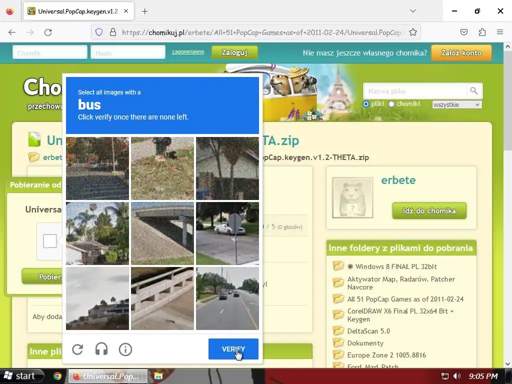This screenshot has height=384, width=512.
Task: Select the chomiki radio button
Action: pyautogui.click(x=391, y=104)
